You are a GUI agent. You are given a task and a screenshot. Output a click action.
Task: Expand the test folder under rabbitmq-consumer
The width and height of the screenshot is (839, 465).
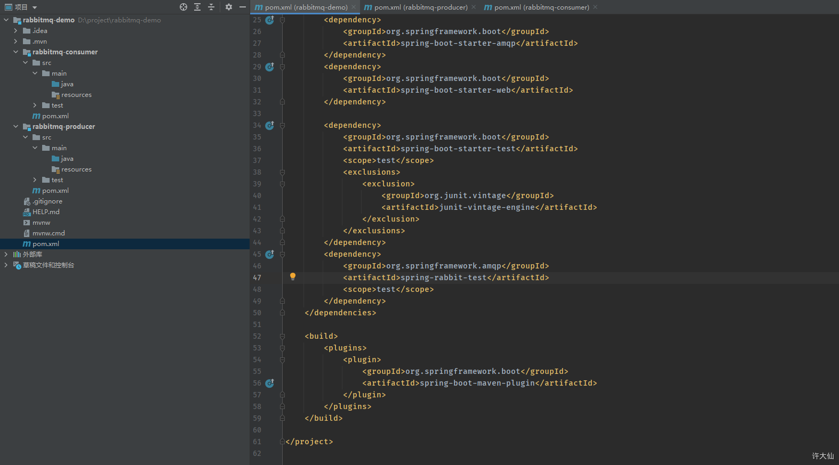(35, 105)
